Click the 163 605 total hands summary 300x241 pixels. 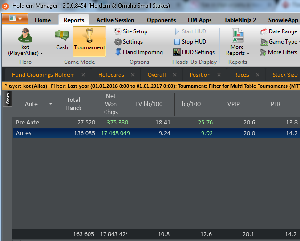click(x=83, y=234)
